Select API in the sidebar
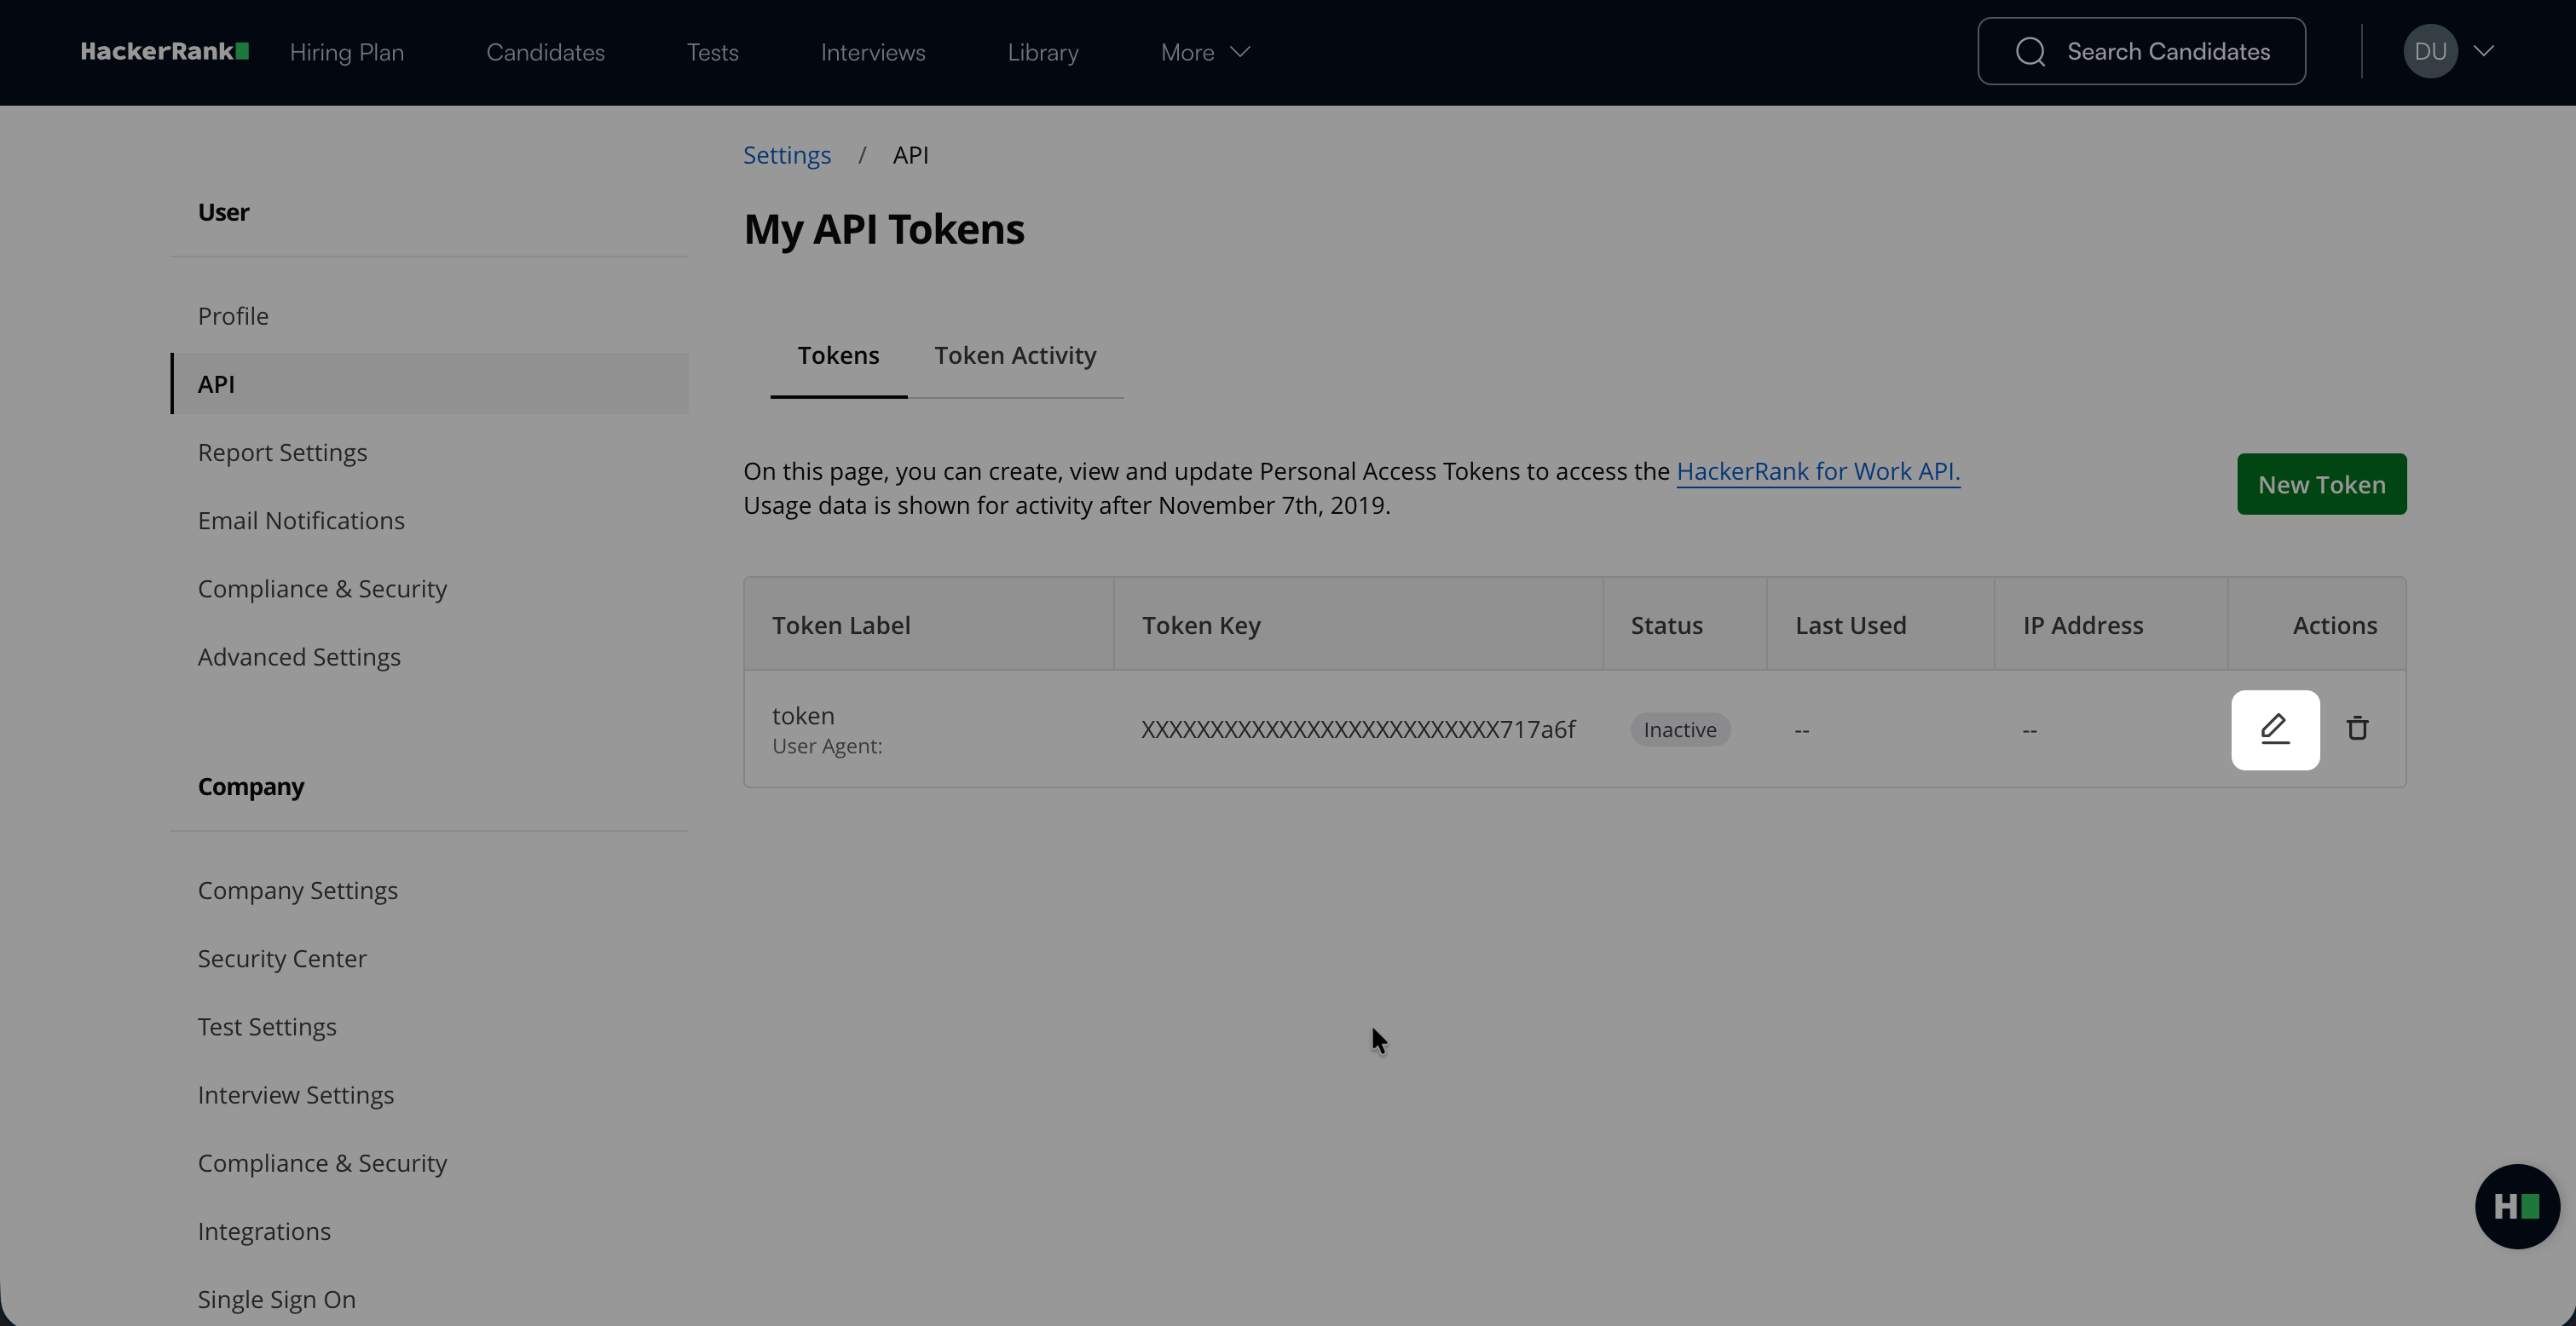The height and width of the screenshot is (1326, 2576). tap(429, 383)
